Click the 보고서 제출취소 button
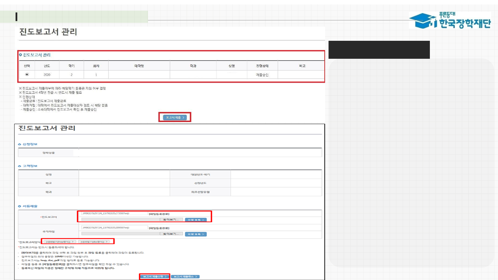Image resolution: width=498 pixels, height=280 pixels. click(185, 277)
